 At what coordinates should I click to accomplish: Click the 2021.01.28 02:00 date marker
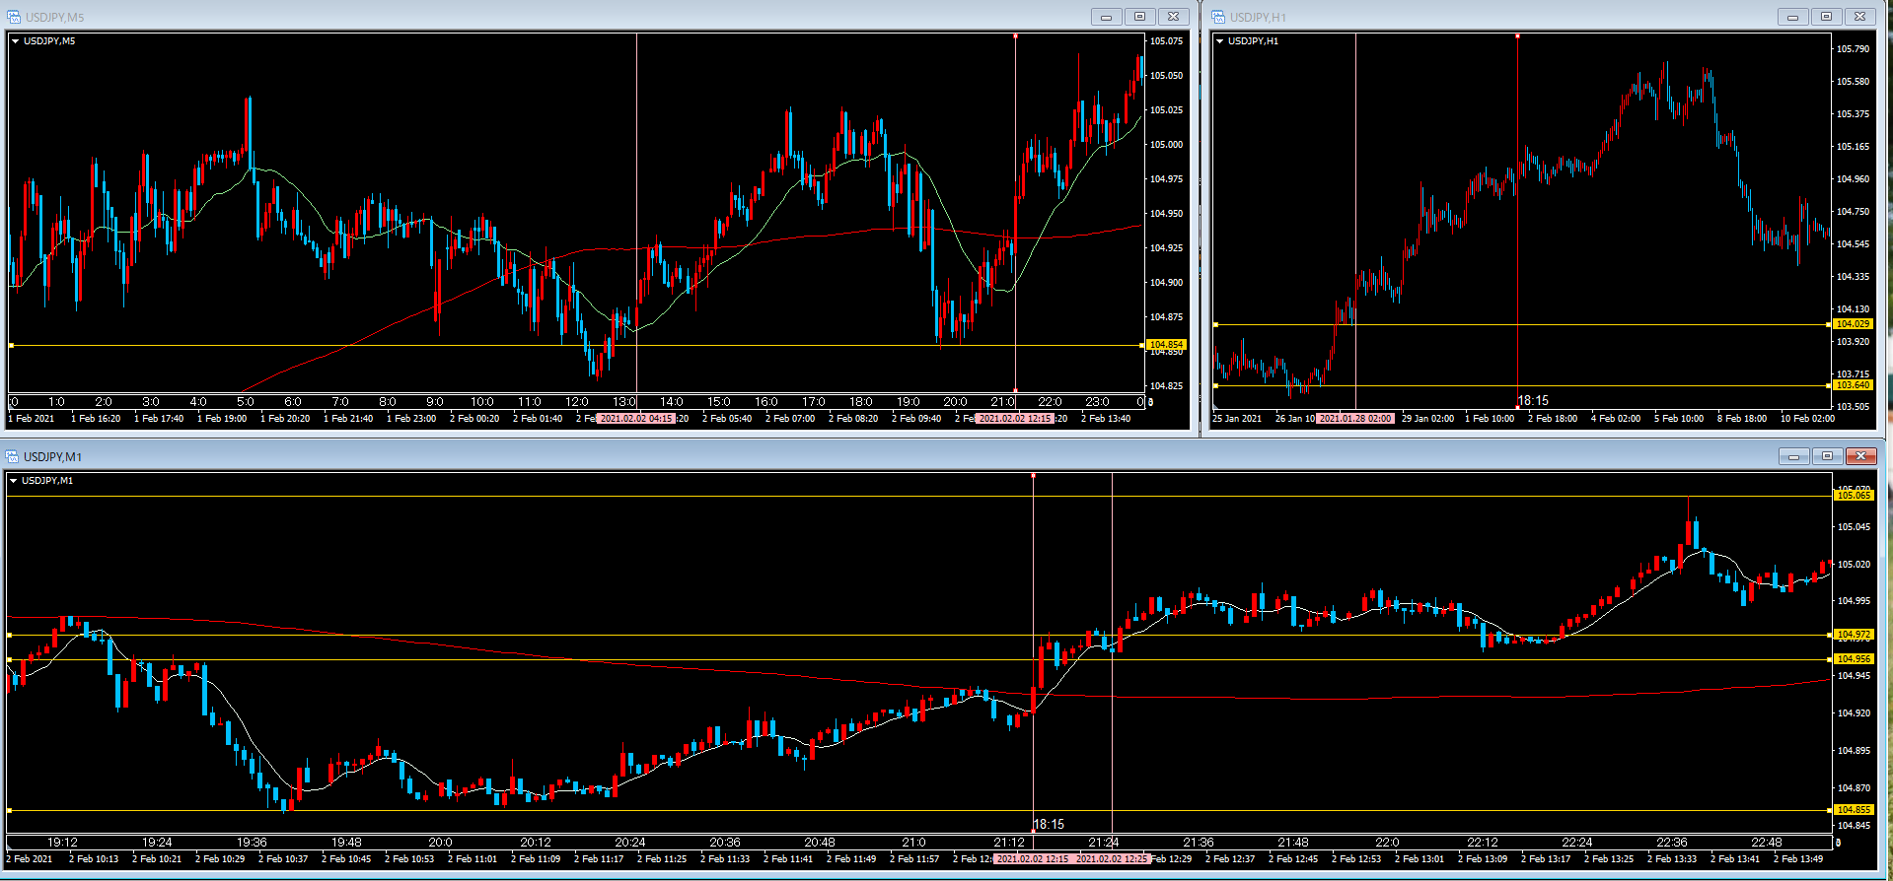tap(1355, 419)
